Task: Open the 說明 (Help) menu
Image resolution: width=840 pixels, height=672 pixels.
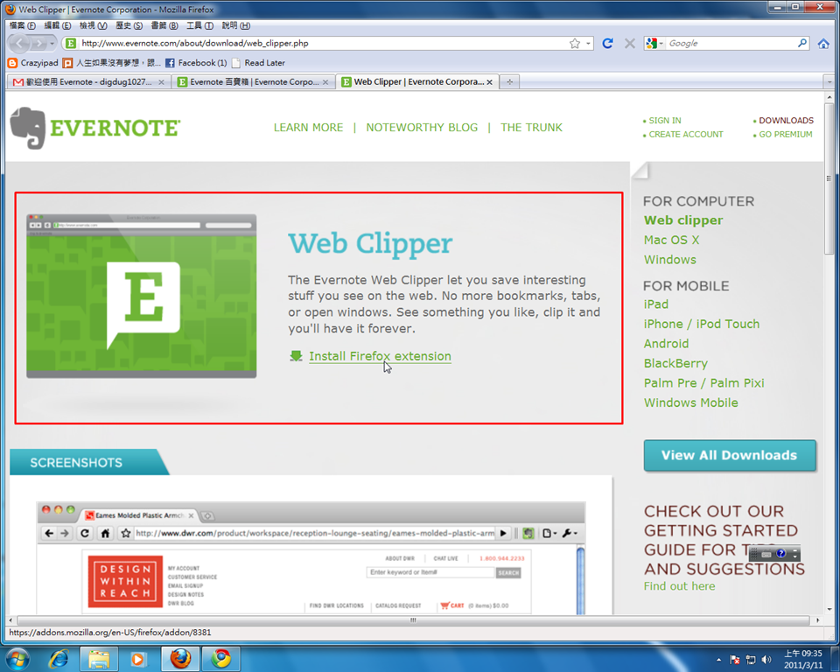Action: click(x=235, y=25)
